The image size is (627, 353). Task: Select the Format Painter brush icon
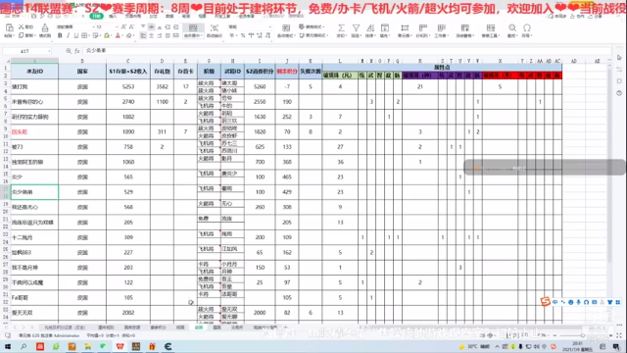pyautogui.click(x=45, y=27)
